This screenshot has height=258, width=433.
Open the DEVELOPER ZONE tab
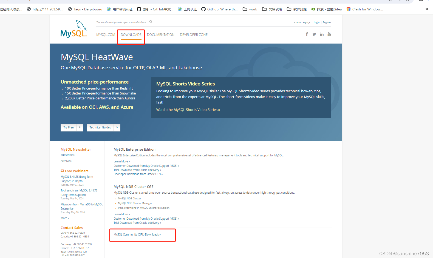tap(194, 35)
